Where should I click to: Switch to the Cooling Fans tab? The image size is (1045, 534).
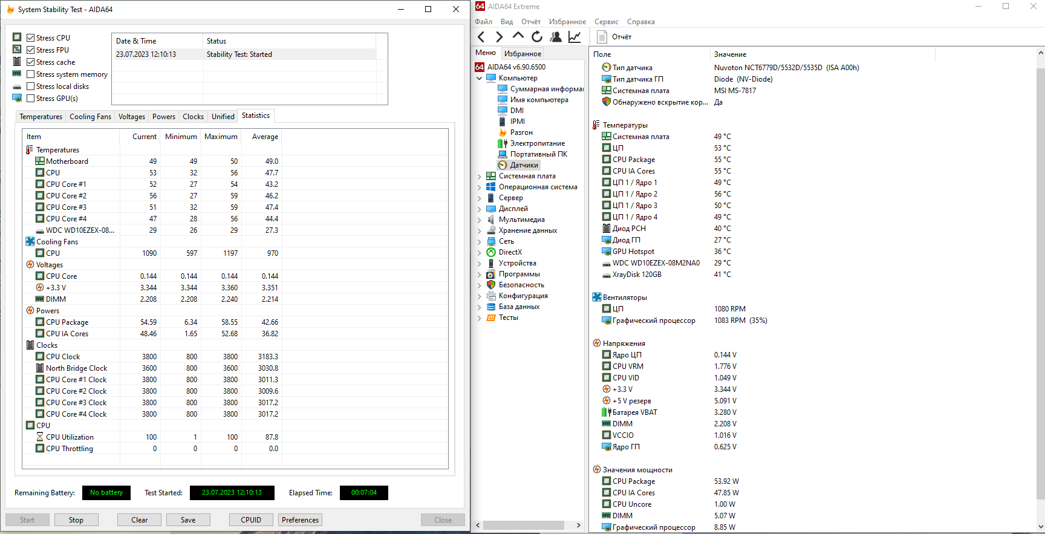(90, 117)
